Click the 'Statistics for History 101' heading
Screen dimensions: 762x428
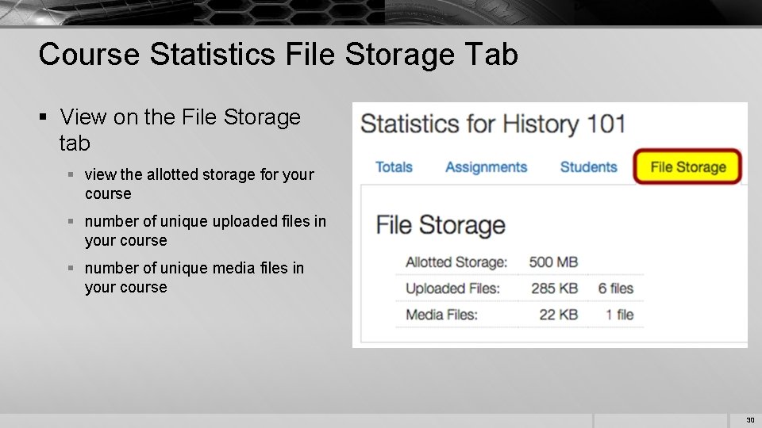pyautogui.click(x=493, y=124)
